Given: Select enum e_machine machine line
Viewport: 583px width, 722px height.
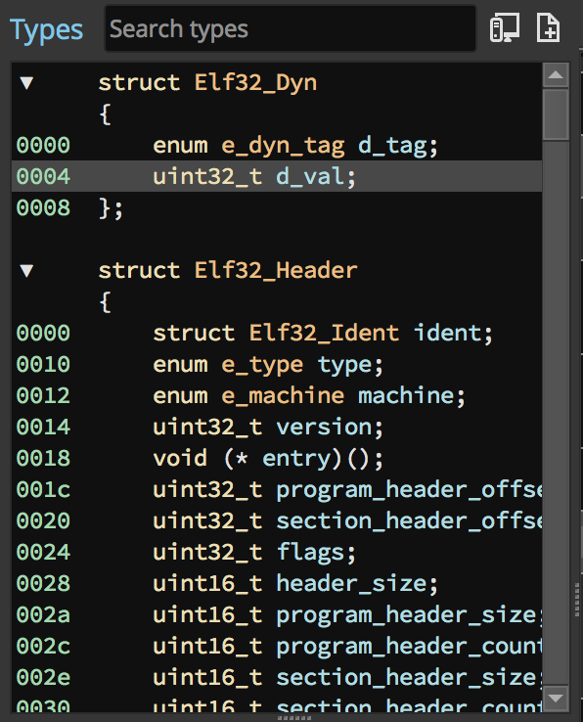Looking at the screenshot, I should [x=276, y=396].
